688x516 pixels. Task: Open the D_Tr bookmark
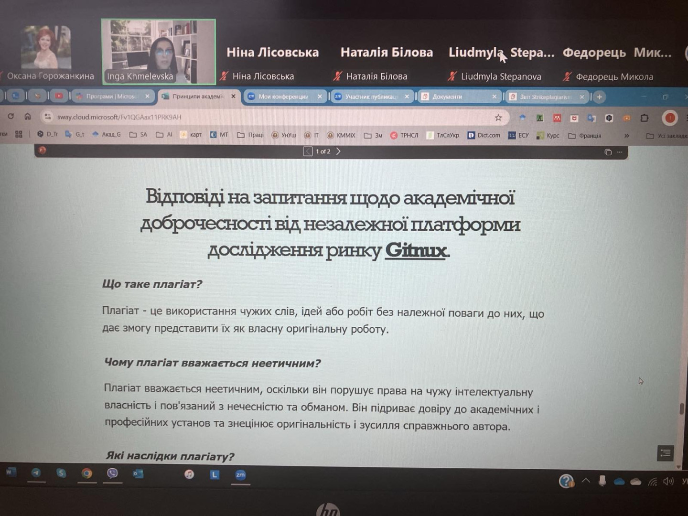[x=47, y=135]
